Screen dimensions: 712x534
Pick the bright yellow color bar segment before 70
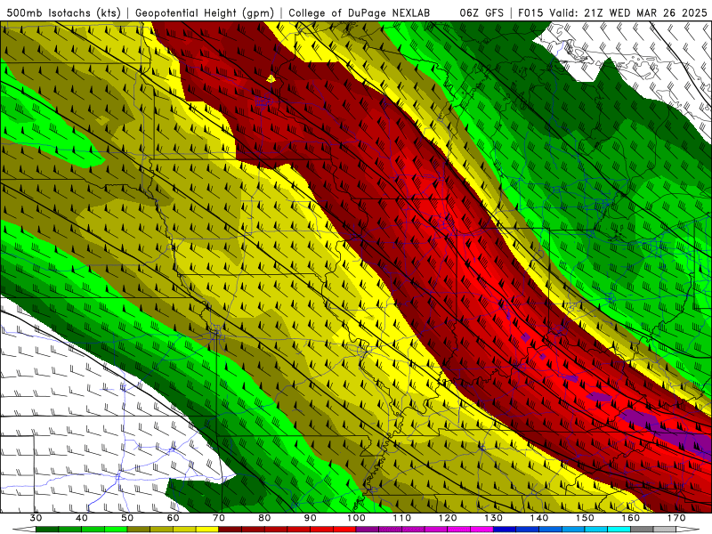pyautogui.click(x=207, y=530)
